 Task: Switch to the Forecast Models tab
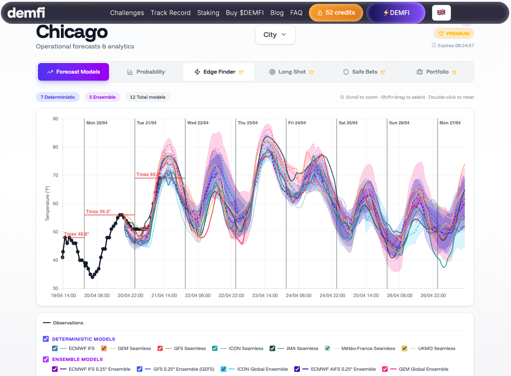tap(73, 72)
